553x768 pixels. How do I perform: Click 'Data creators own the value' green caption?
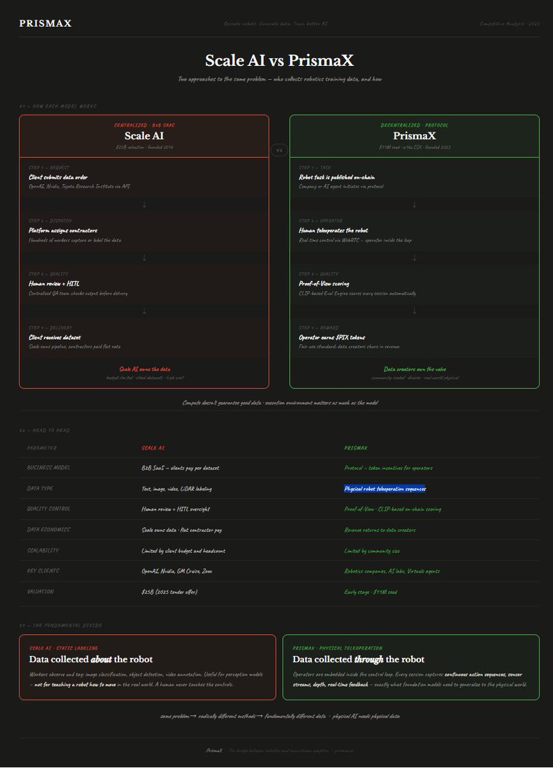415,369
